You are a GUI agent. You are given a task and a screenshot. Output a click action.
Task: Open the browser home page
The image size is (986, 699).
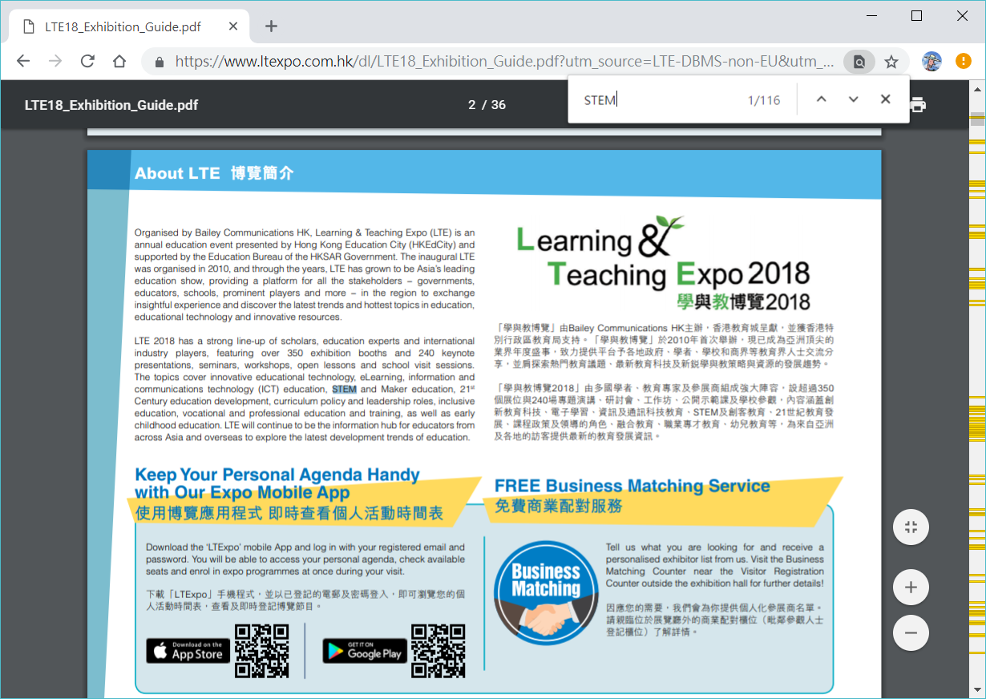[119, 62]
